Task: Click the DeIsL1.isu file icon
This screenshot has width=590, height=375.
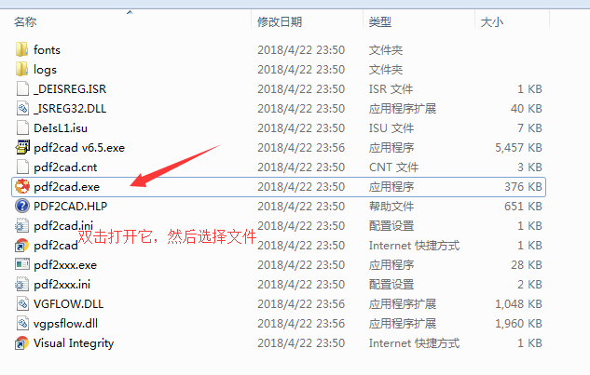Action: click(22, 127)
